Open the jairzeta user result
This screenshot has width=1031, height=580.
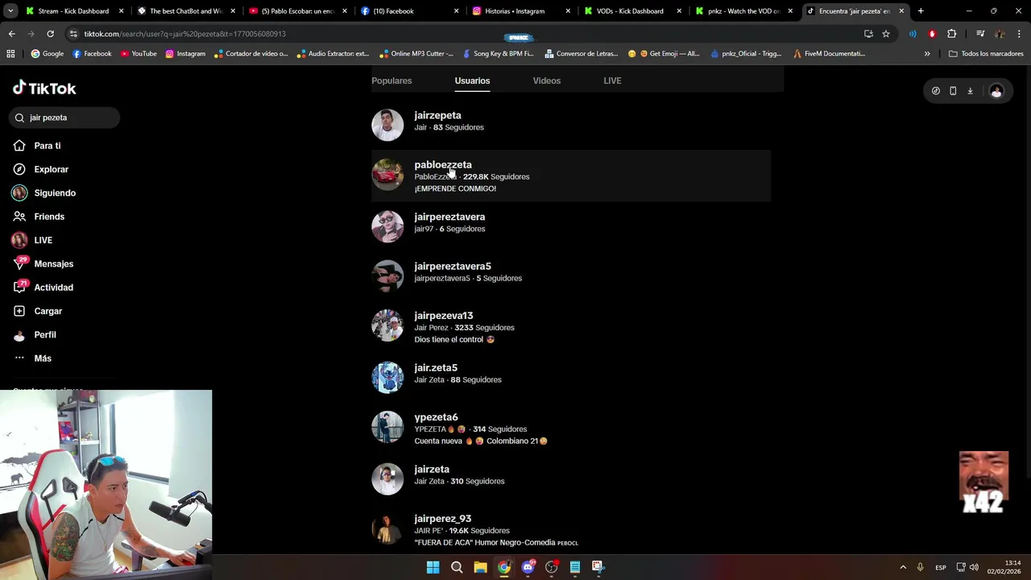coord(571,478)
